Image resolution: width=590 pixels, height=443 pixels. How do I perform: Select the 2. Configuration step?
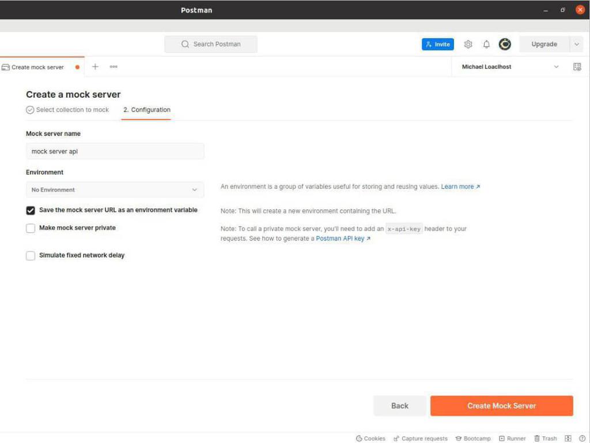[x=147, y=110]
